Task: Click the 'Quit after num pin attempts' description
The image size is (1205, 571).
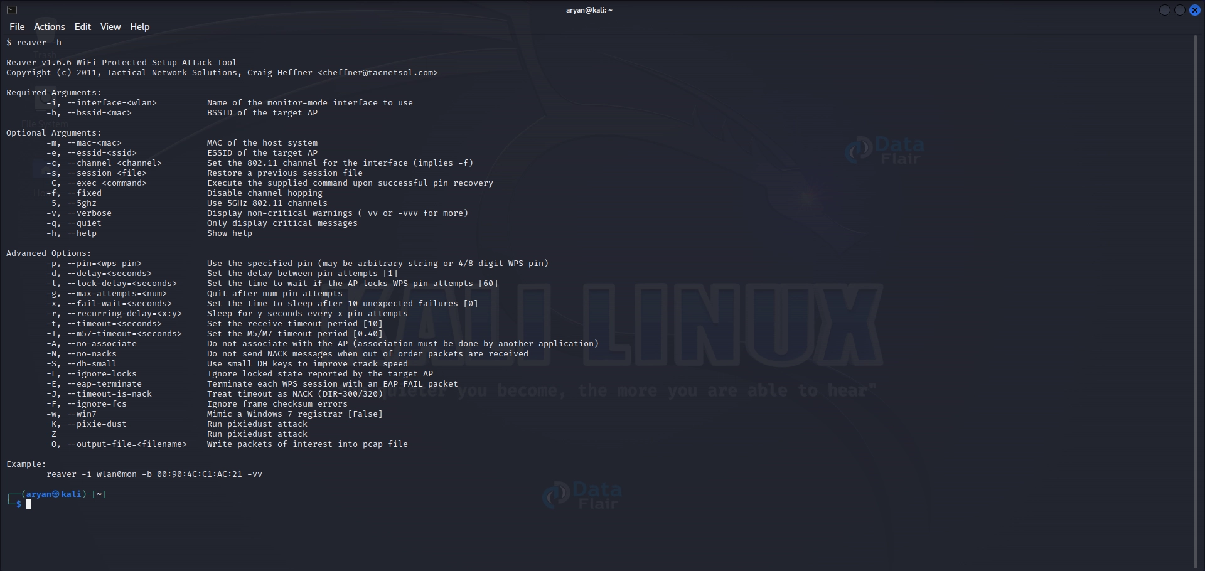Action: coord(275,294)
